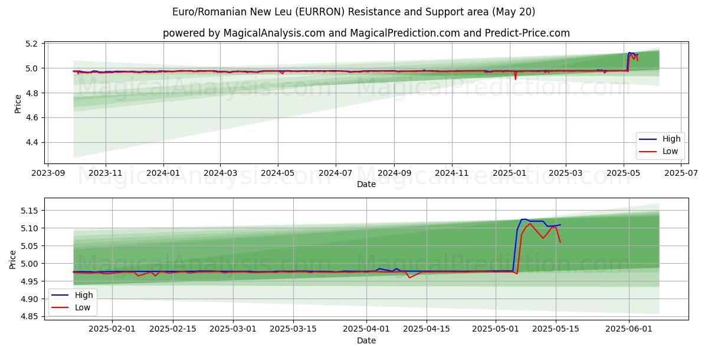Click the top chart 'Price' axis label
The height and width of the screenshot is (354, 708).
18,103
